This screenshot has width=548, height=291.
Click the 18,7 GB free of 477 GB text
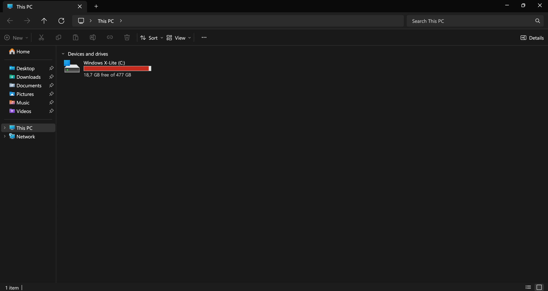(x=107, y=75)
